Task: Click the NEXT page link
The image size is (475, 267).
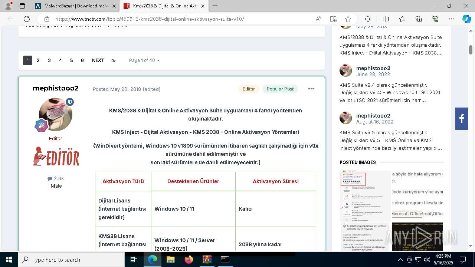Action: tap(98, 60)
